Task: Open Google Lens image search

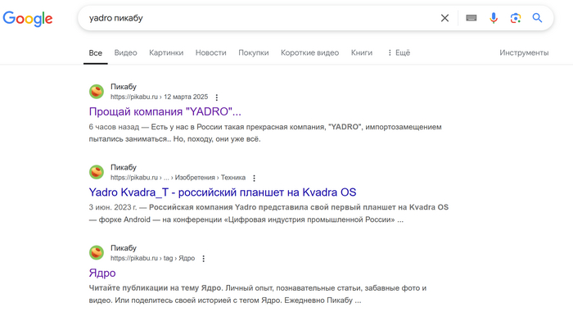Action: [x=515, y=18]
